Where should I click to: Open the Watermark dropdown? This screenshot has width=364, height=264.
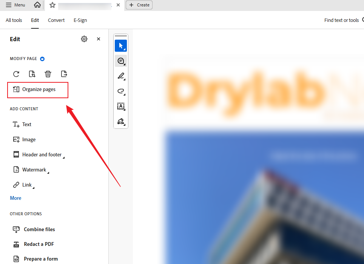coord(34,170)
